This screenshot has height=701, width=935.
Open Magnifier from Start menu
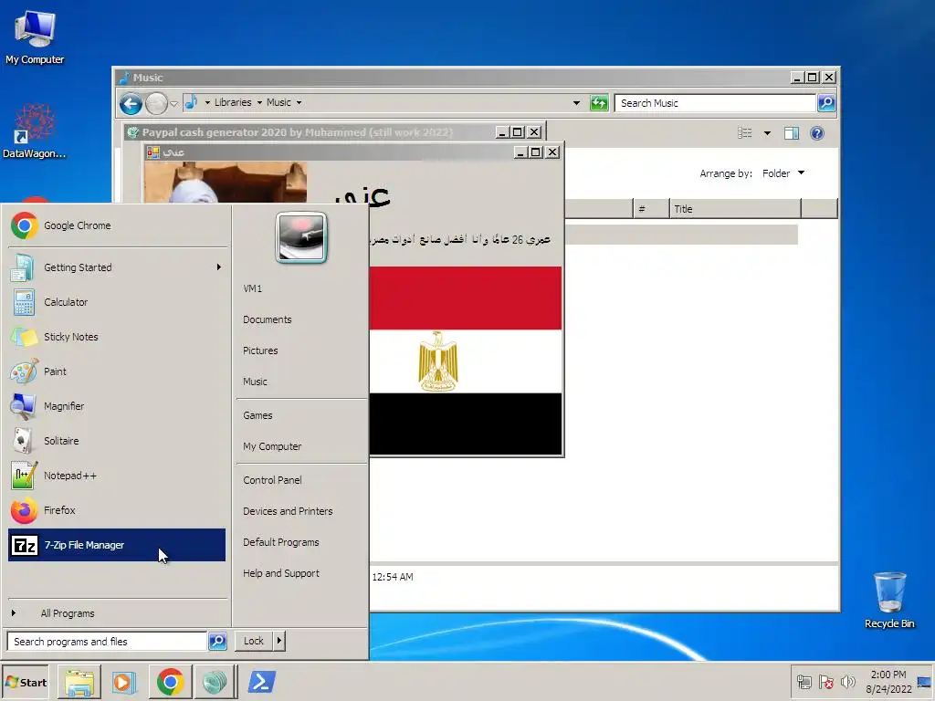pos(117,406)
